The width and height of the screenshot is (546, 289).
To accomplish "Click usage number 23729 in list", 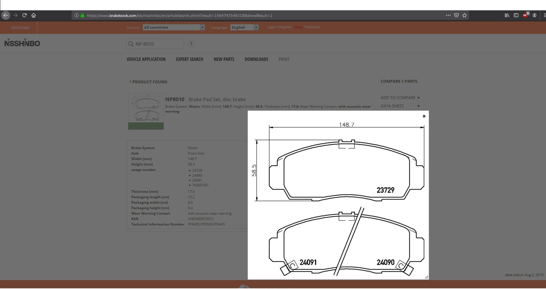I will click(197, 170).
